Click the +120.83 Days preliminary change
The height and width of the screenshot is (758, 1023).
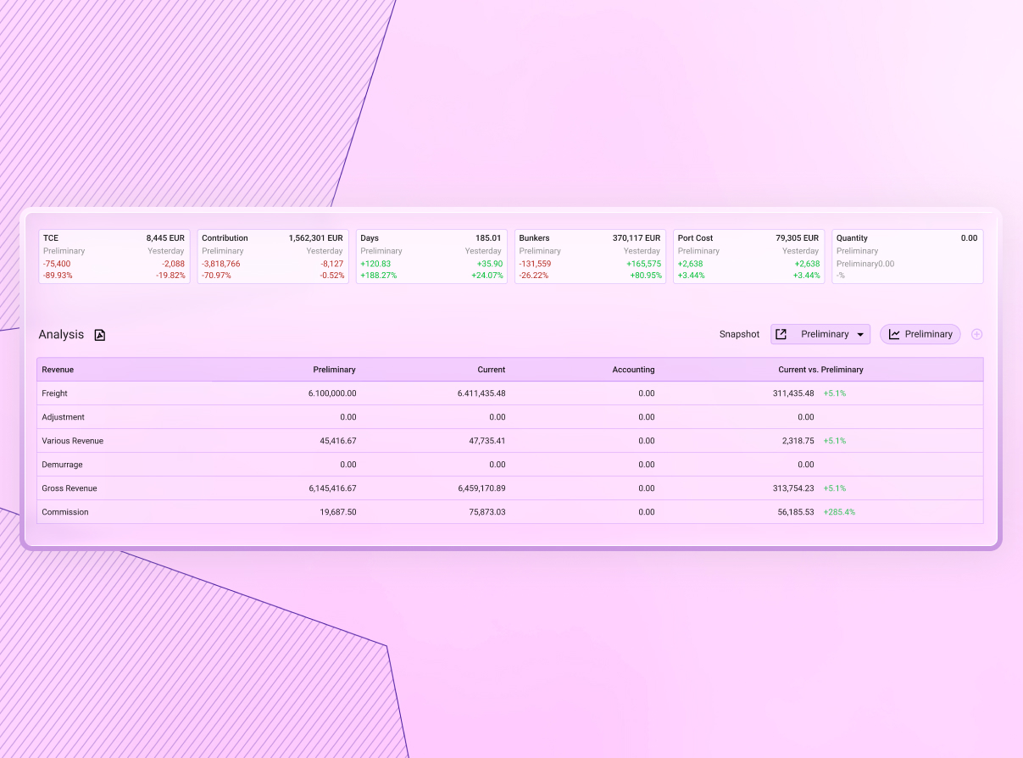tap(375, 264)
